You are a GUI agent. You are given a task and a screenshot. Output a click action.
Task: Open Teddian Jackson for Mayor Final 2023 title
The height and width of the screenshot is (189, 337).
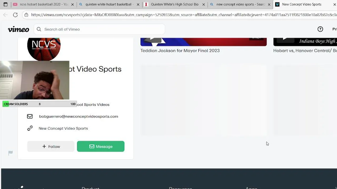(x=180, y=51)
